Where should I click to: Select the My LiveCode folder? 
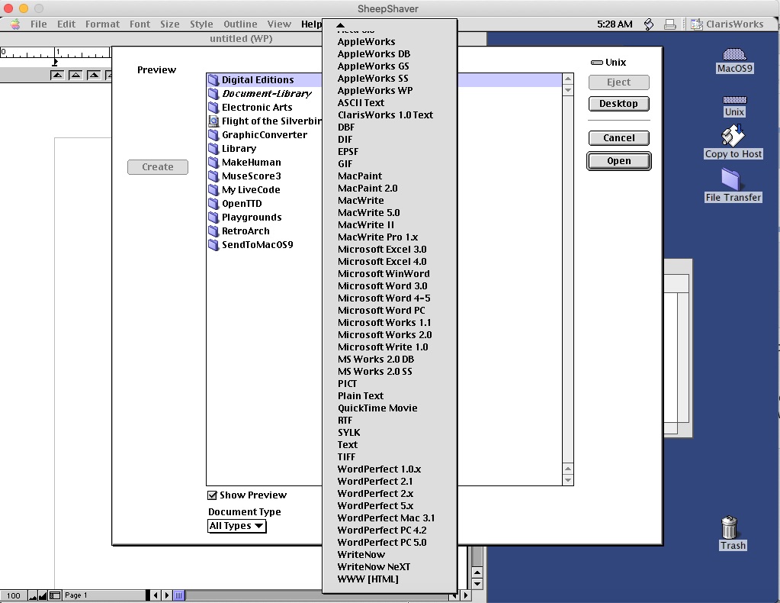[251, 190]
